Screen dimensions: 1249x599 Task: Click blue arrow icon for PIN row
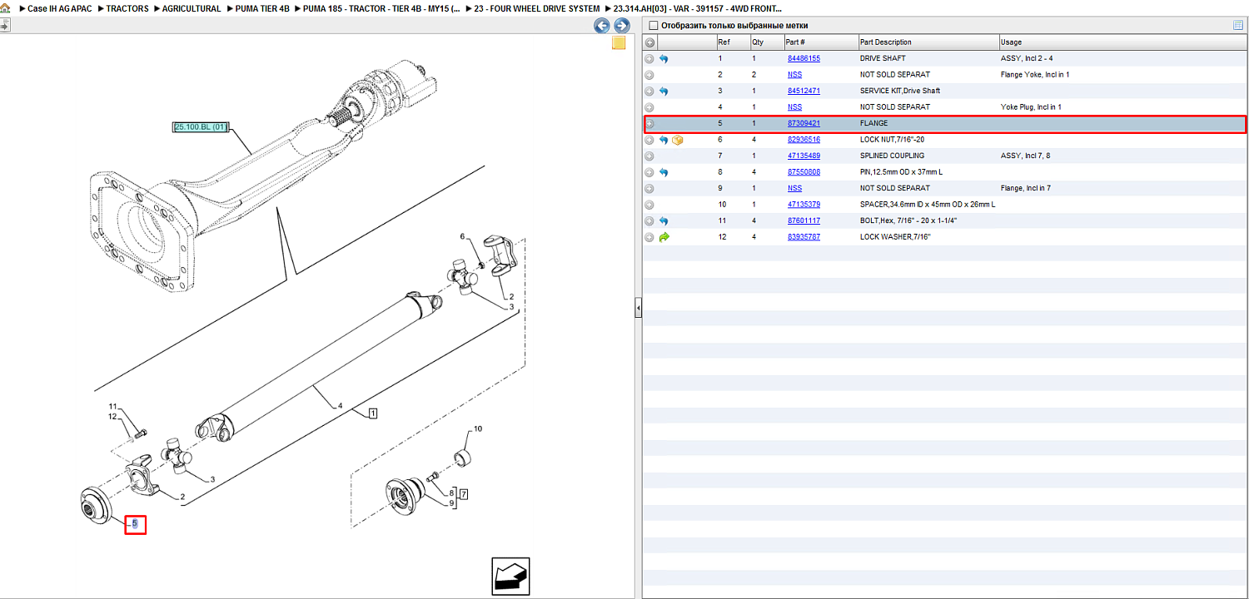pyautogui.click(x=664, y=172)
